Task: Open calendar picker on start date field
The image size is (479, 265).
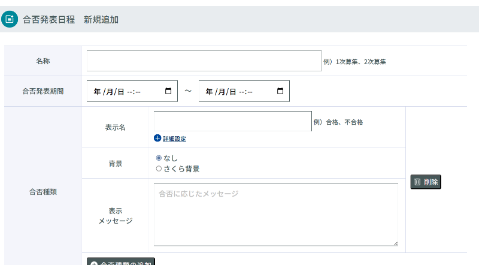Action: [168, 92]
